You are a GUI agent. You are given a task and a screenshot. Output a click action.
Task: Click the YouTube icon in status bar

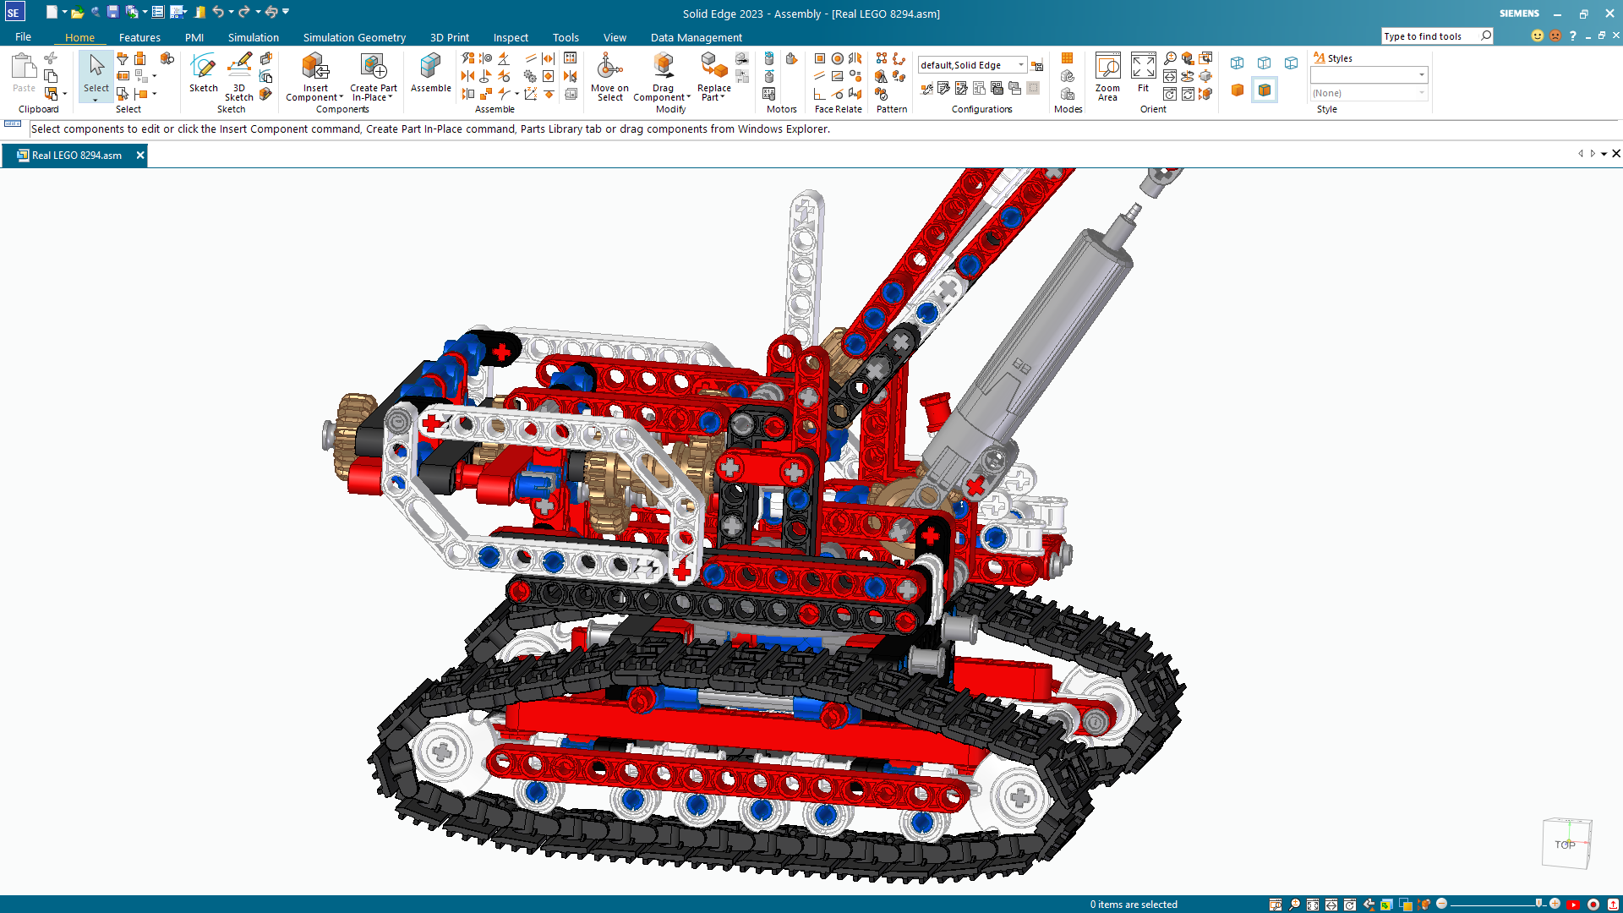pyautogui.click(x=1573, y=905)
